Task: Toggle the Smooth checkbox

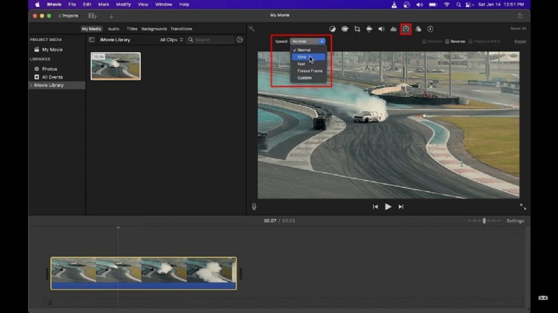Action: point(424,42)
